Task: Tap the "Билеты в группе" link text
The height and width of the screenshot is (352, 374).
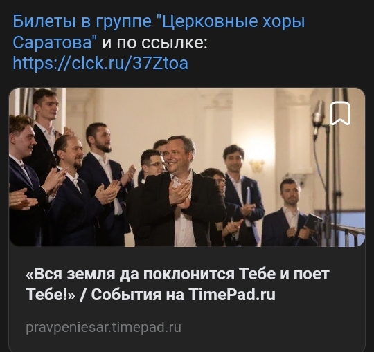Action: click(82, 21)
